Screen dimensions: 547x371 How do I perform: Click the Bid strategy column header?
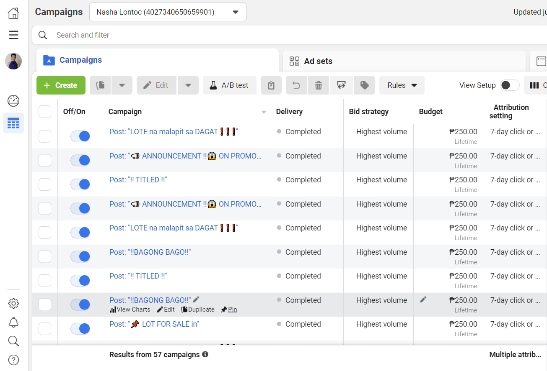pos(368,112)
